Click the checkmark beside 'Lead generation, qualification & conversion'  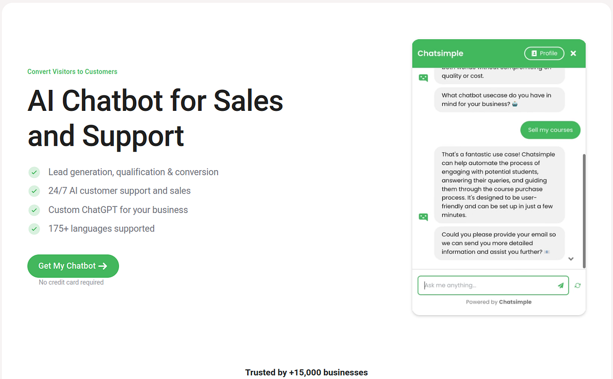(x=34, y=172)
